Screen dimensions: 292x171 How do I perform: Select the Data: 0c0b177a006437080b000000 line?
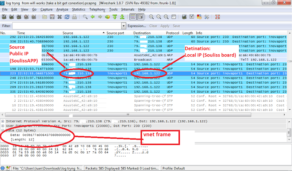point(41,135)
